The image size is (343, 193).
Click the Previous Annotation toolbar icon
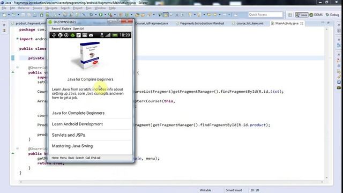[199, 14]
